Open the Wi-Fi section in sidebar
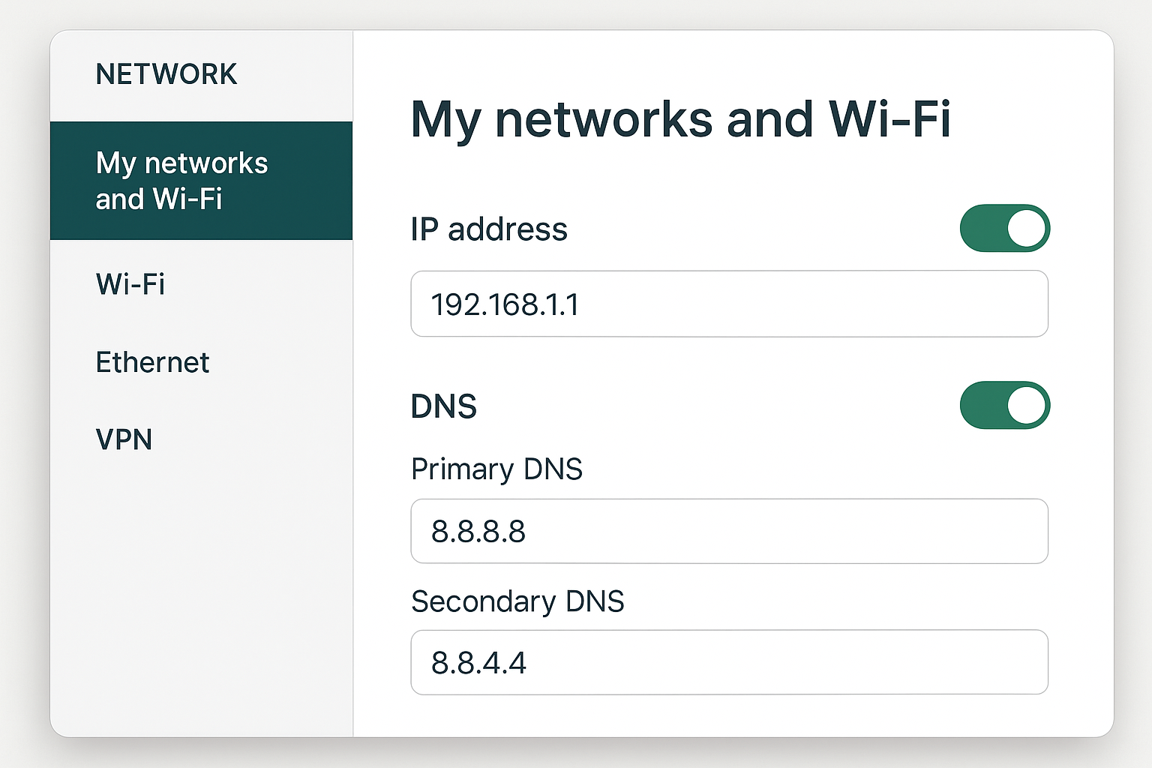1152x768 pixels. (x=130, y=284)
